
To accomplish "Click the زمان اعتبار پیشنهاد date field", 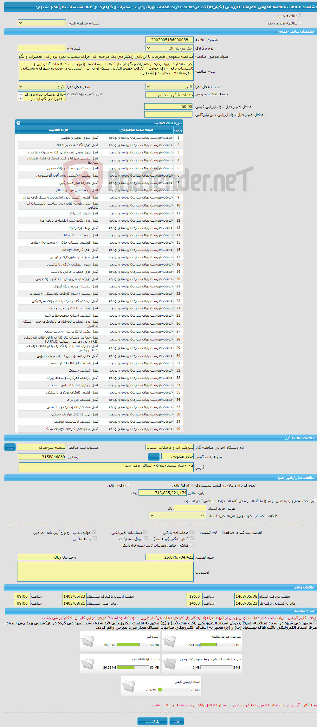I will (74, 603).
